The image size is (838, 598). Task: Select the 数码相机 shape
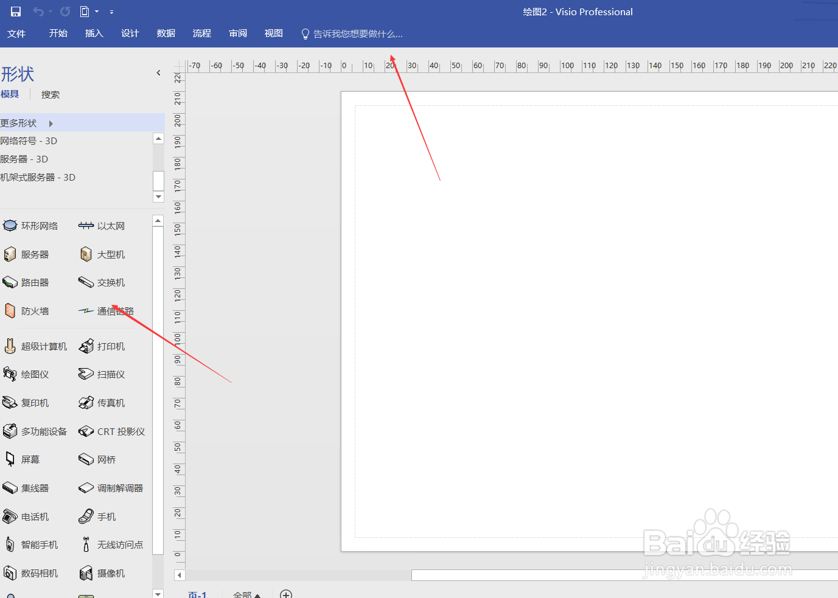coord(30,573)
